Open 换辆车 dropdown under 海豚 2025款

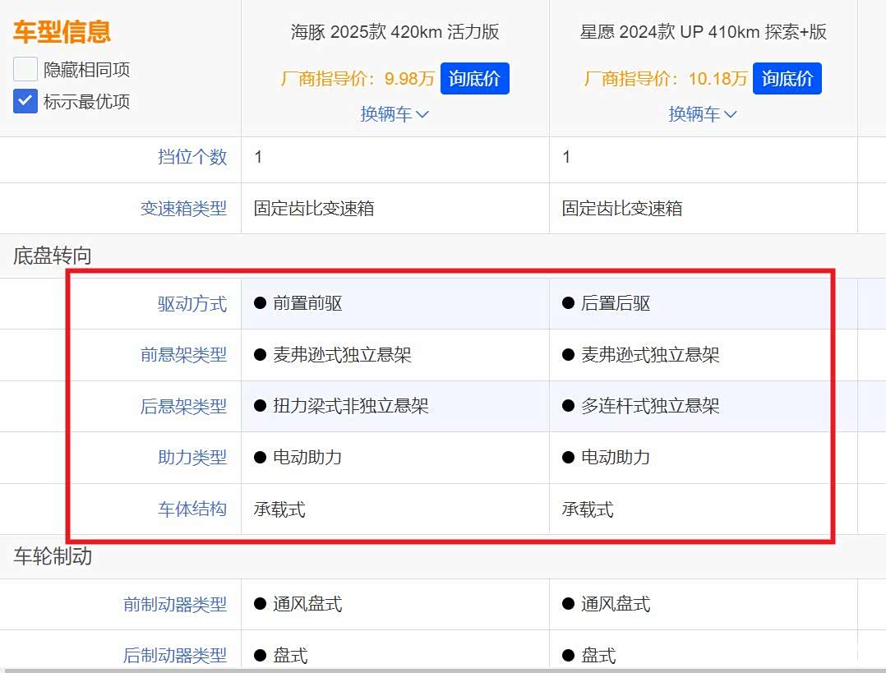(x=395, y=114)
